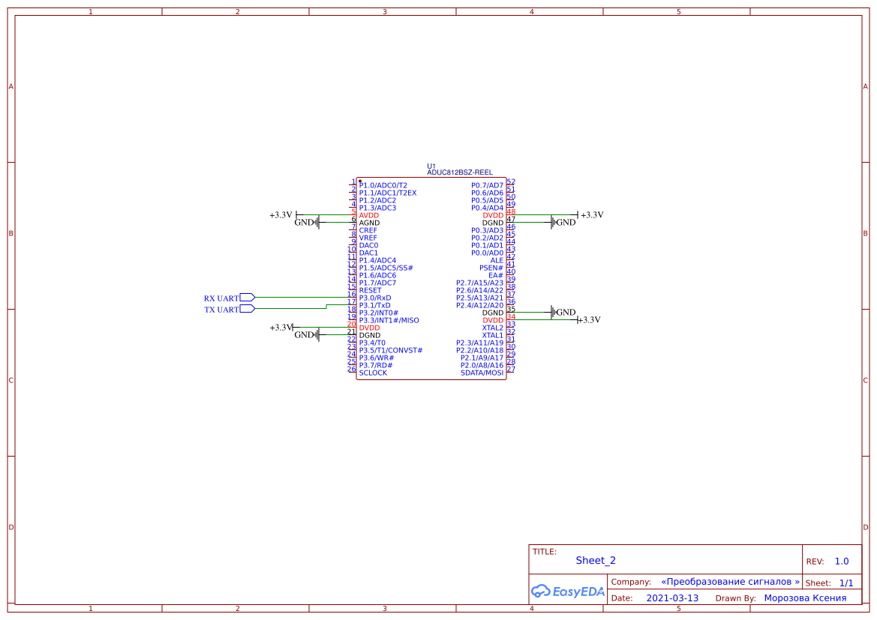Select the GND symbol next to AGND
This screenshot has height=620, width=877.
[305, 222]
